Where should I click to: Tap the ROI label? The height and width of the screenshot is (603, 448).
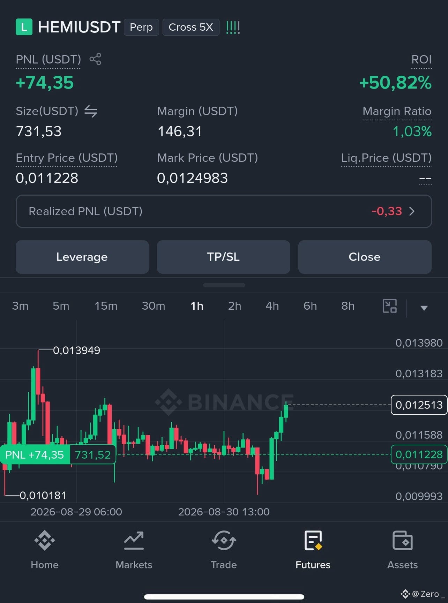coord(421,60)
